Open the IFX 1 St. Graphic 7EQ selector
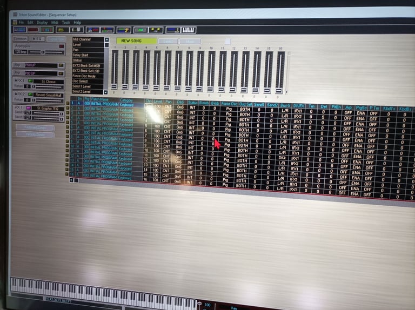The height and width of the screenshot is (310, 415). pos(48,109)
